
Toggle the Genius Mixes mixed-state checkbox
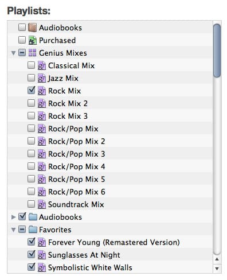(x=22, y=52)
